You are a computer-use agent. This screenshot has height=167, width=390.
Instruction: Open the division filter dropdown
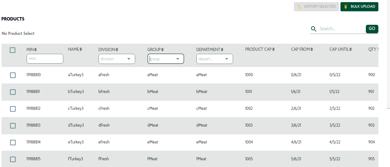(x=117, y=59)
